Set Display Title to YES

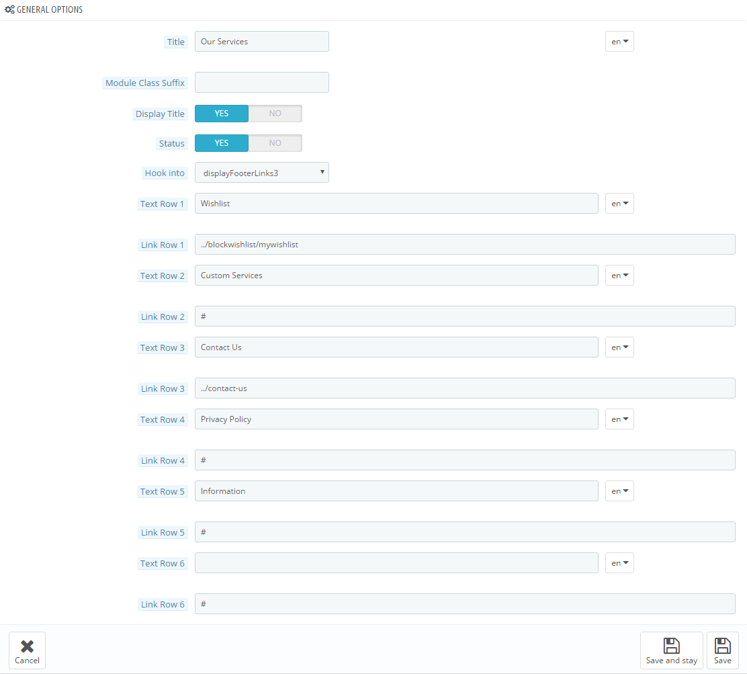[x=222, y=114]
